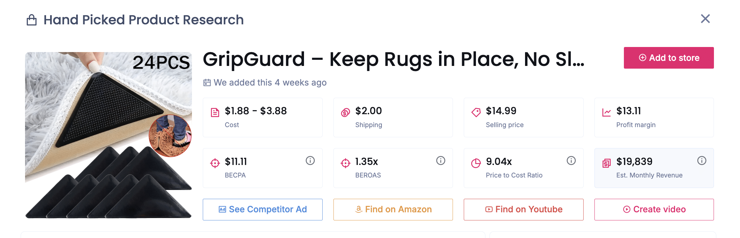Click the Profit margin chart icon
This screenshot has height=238, width=740.
[x=606, y=113]
